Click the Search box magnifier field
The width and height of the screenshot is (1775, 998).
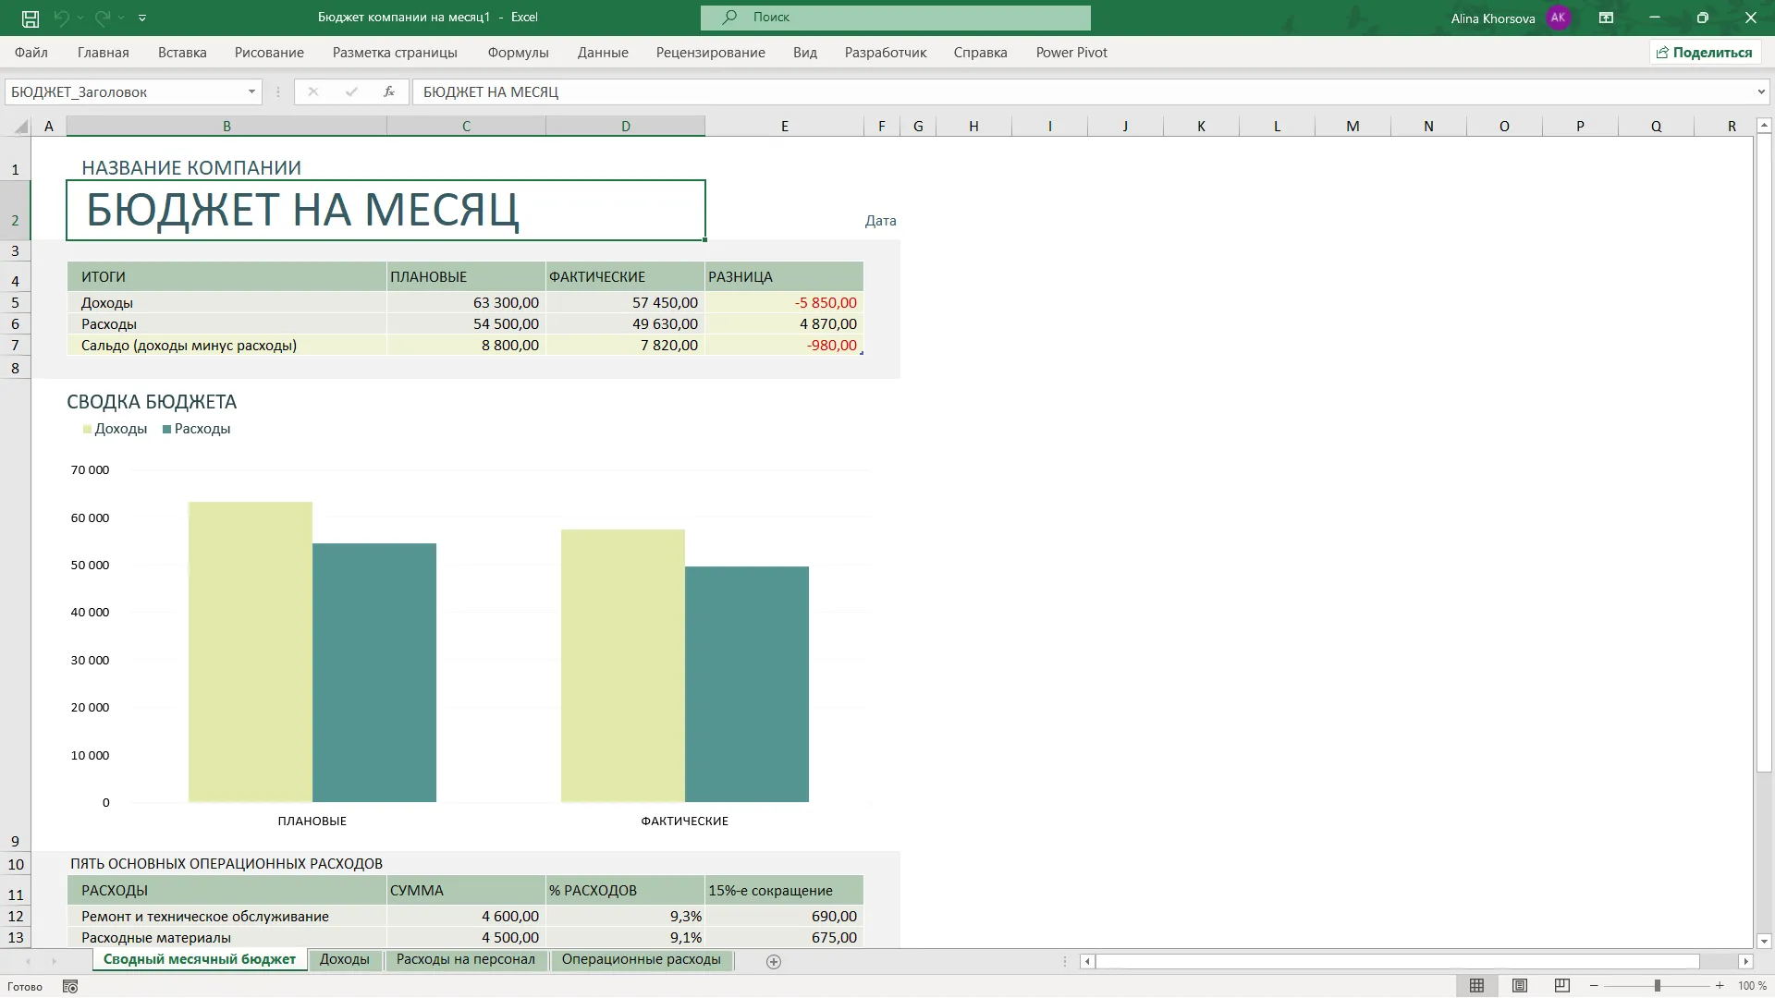895,18
